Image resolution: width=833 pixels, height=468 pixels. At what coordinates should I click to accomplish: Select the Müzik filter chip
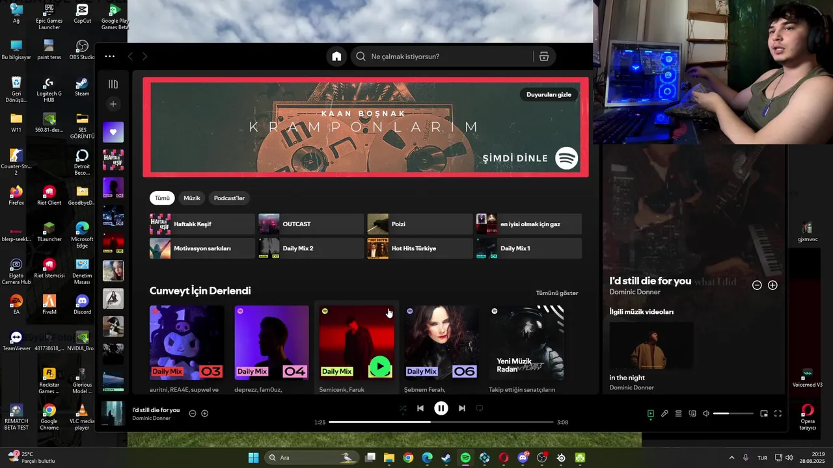click(192, 198)
